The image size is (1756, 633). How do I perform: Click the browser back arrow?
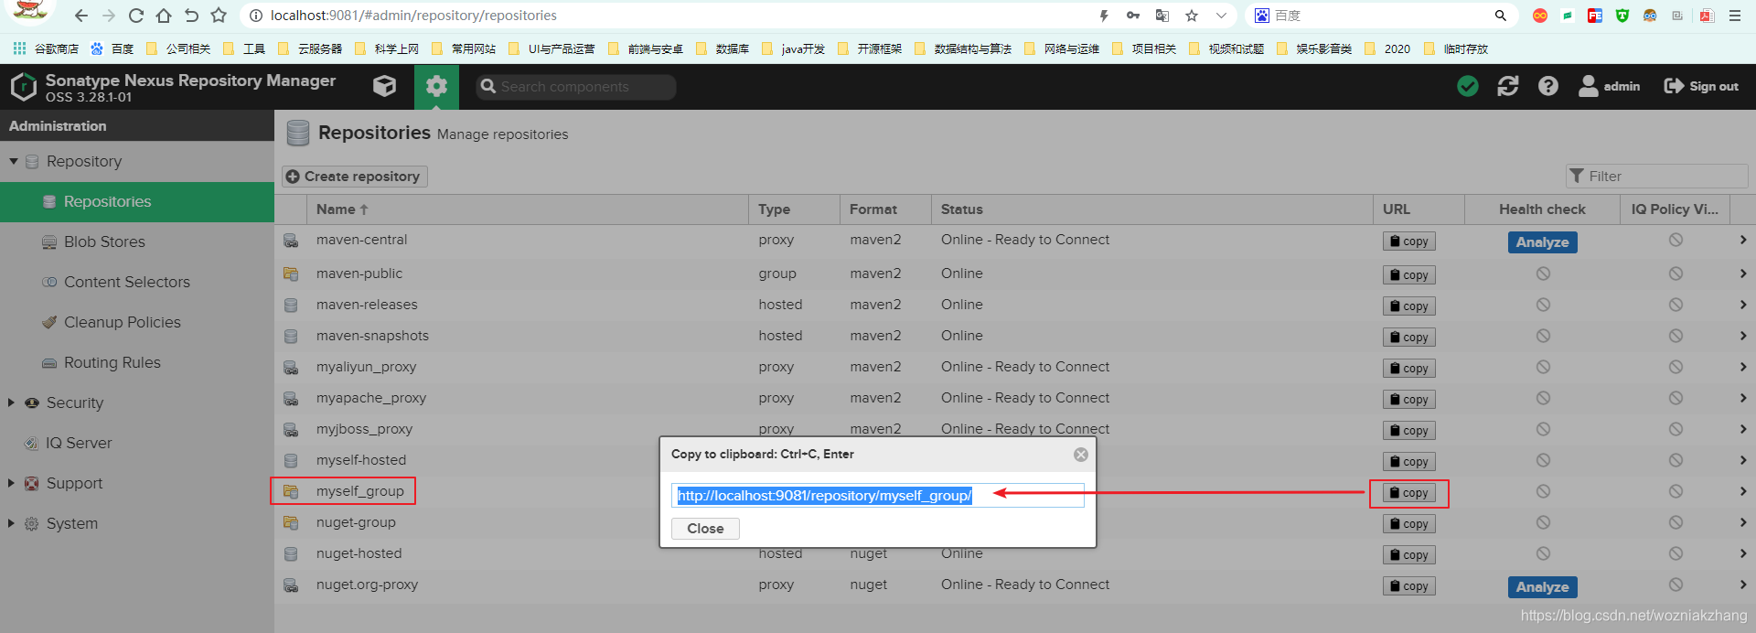coord(81,16)
